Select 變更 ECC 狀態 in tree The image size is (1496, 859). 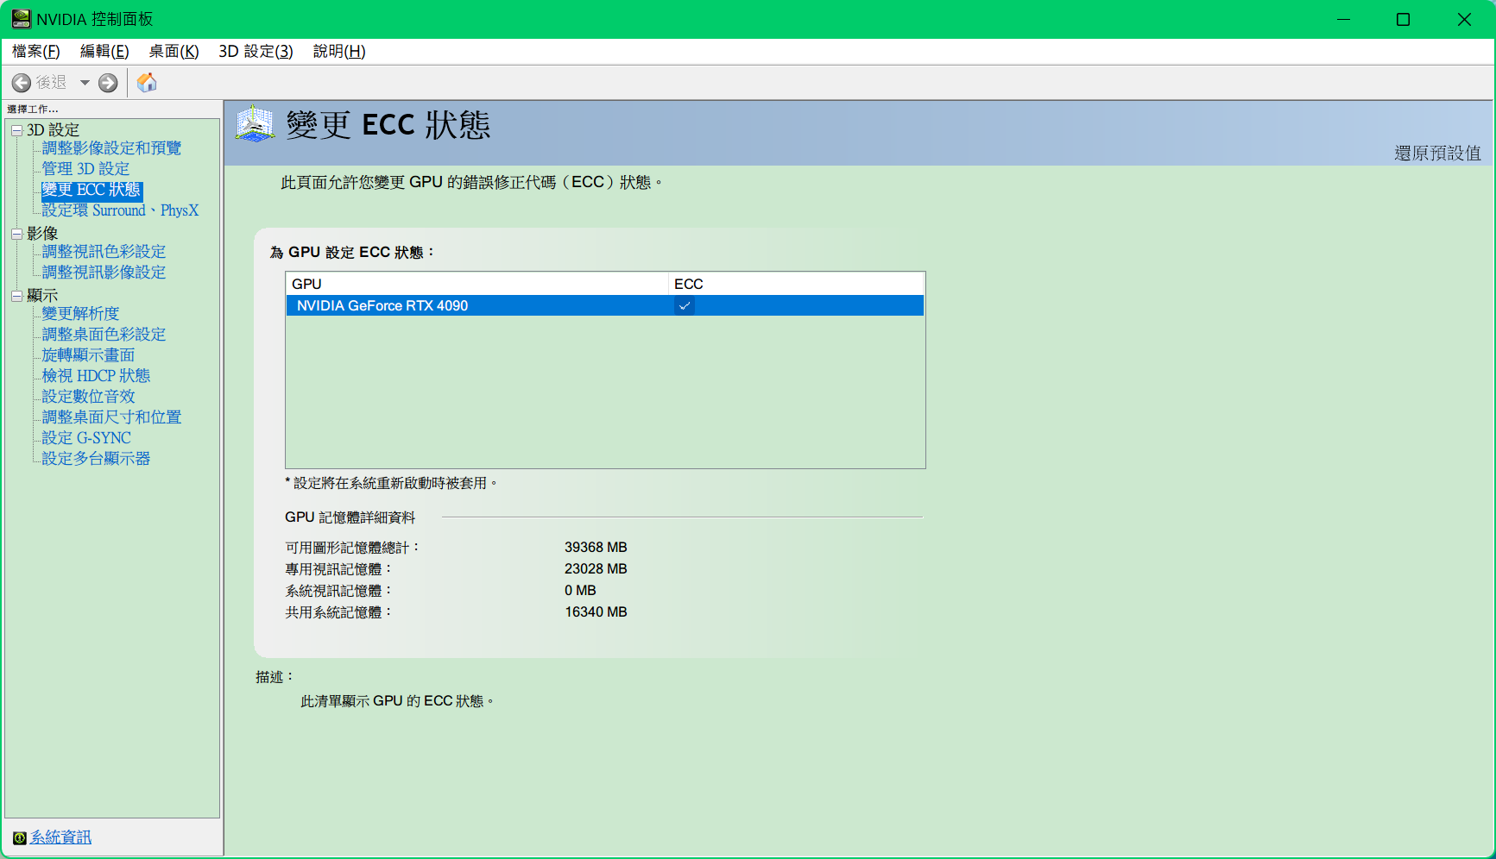tap(92, 190)
